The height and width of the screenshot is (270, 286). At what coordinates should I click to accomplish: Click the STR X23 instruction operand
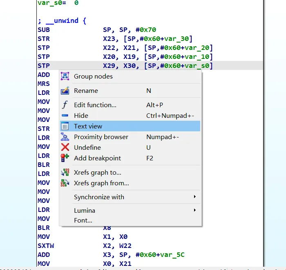tap(147, 39)
